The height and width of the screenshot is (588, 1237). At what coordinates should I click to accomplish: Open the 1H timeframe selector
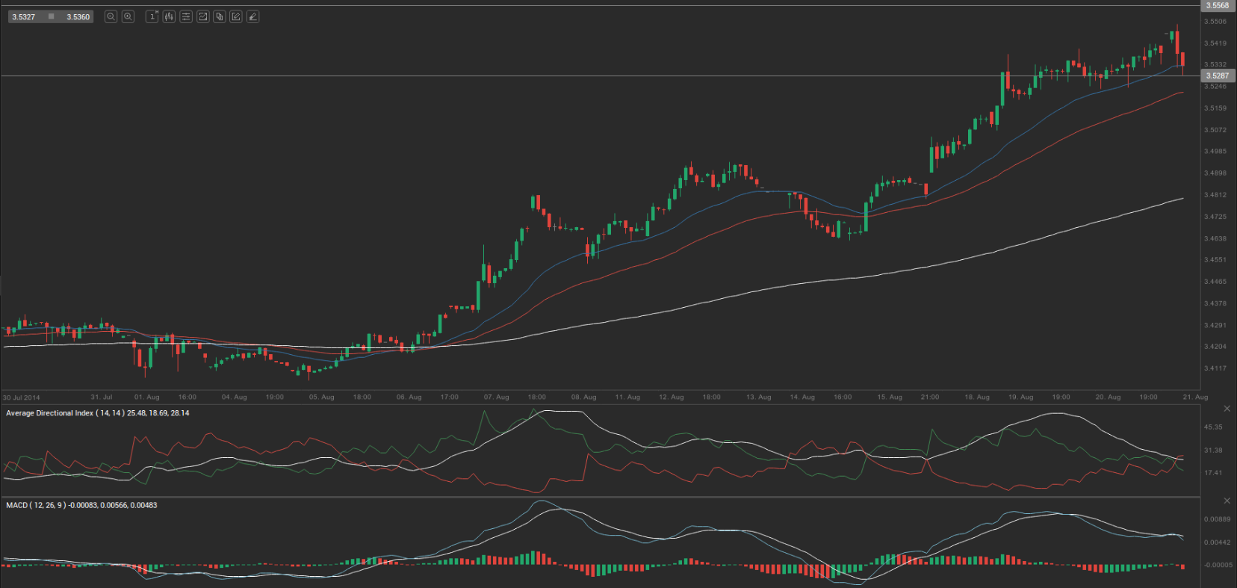tap(152, 16)
